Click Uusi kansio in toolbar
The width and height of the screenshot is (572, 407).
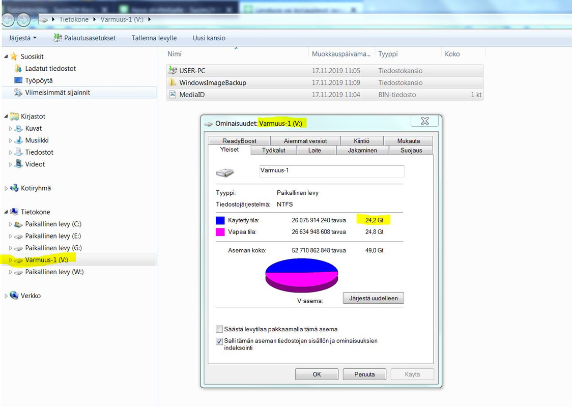(209, 38)
